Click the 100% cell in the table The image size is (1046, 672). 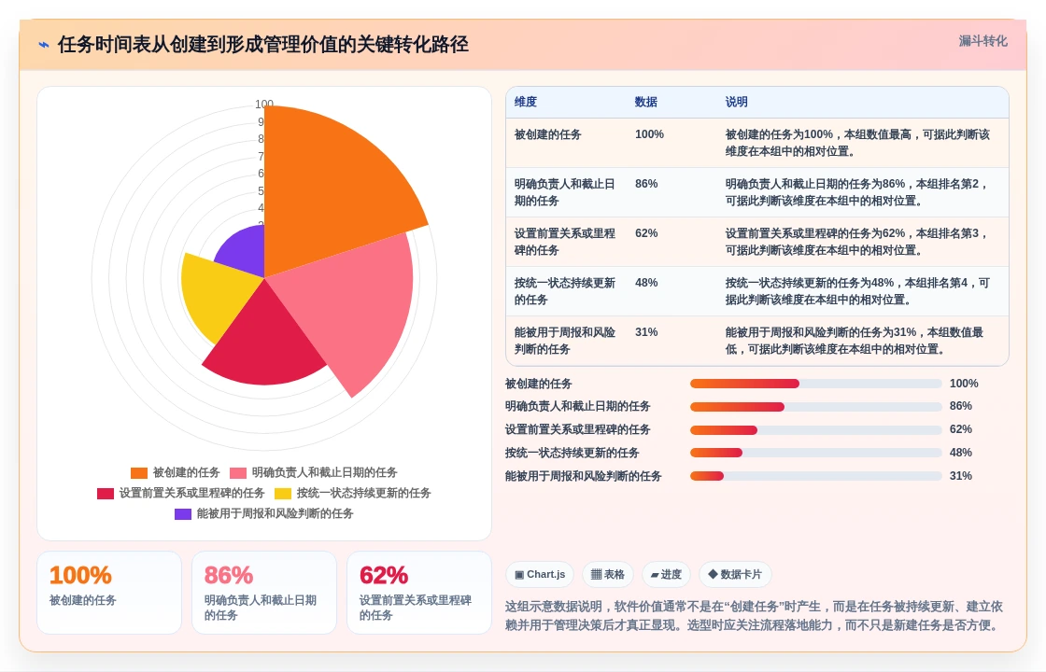click(649, 134)
